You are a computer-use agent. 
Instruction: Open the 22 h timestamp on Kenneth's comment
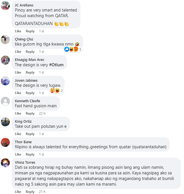[42, 113]
